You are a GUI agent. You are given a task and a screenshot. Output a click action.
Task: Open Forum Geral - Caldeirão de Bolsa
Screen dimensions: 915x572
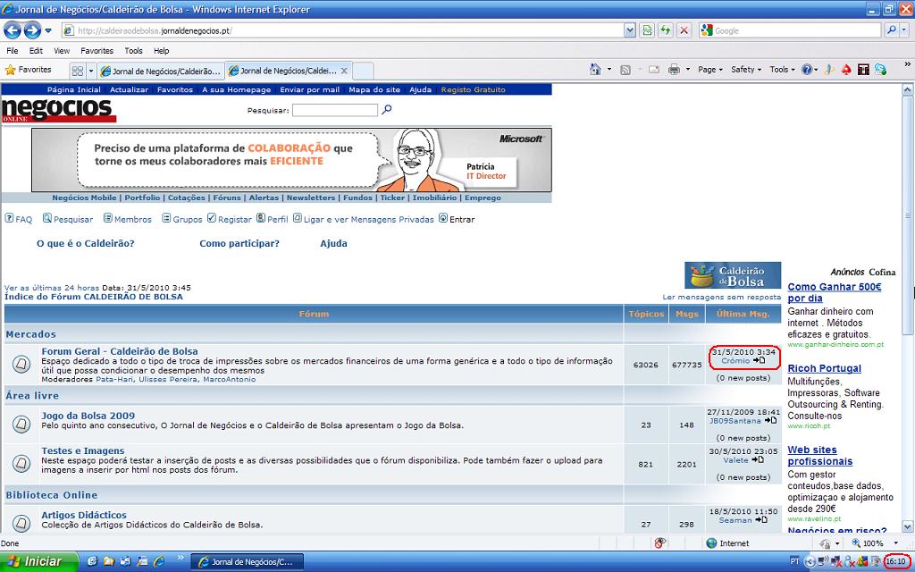click(x=120, y=351)
